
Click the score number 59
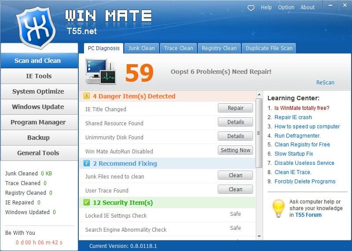[139, 73]
